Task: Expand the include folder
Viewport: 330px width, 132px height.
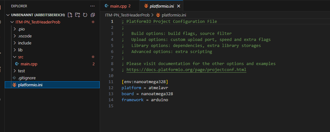Action: click(15, 43)
